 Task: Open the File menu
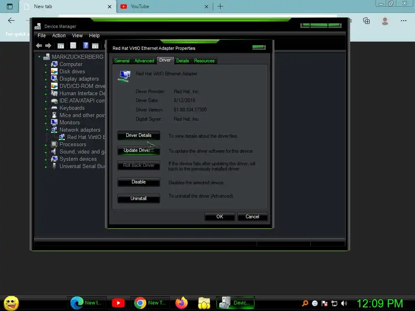[x=42, y=36]
